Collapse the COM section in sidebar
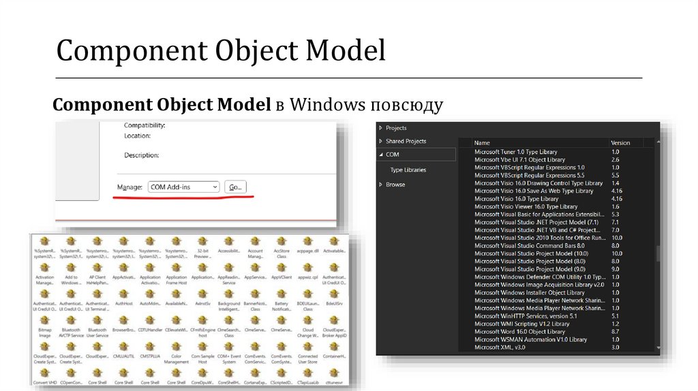 pos(380,155)
